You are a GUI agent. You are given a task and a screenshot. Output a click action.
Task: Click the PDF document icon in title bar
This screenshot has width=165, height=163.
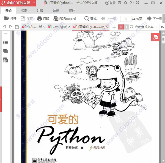45,3
